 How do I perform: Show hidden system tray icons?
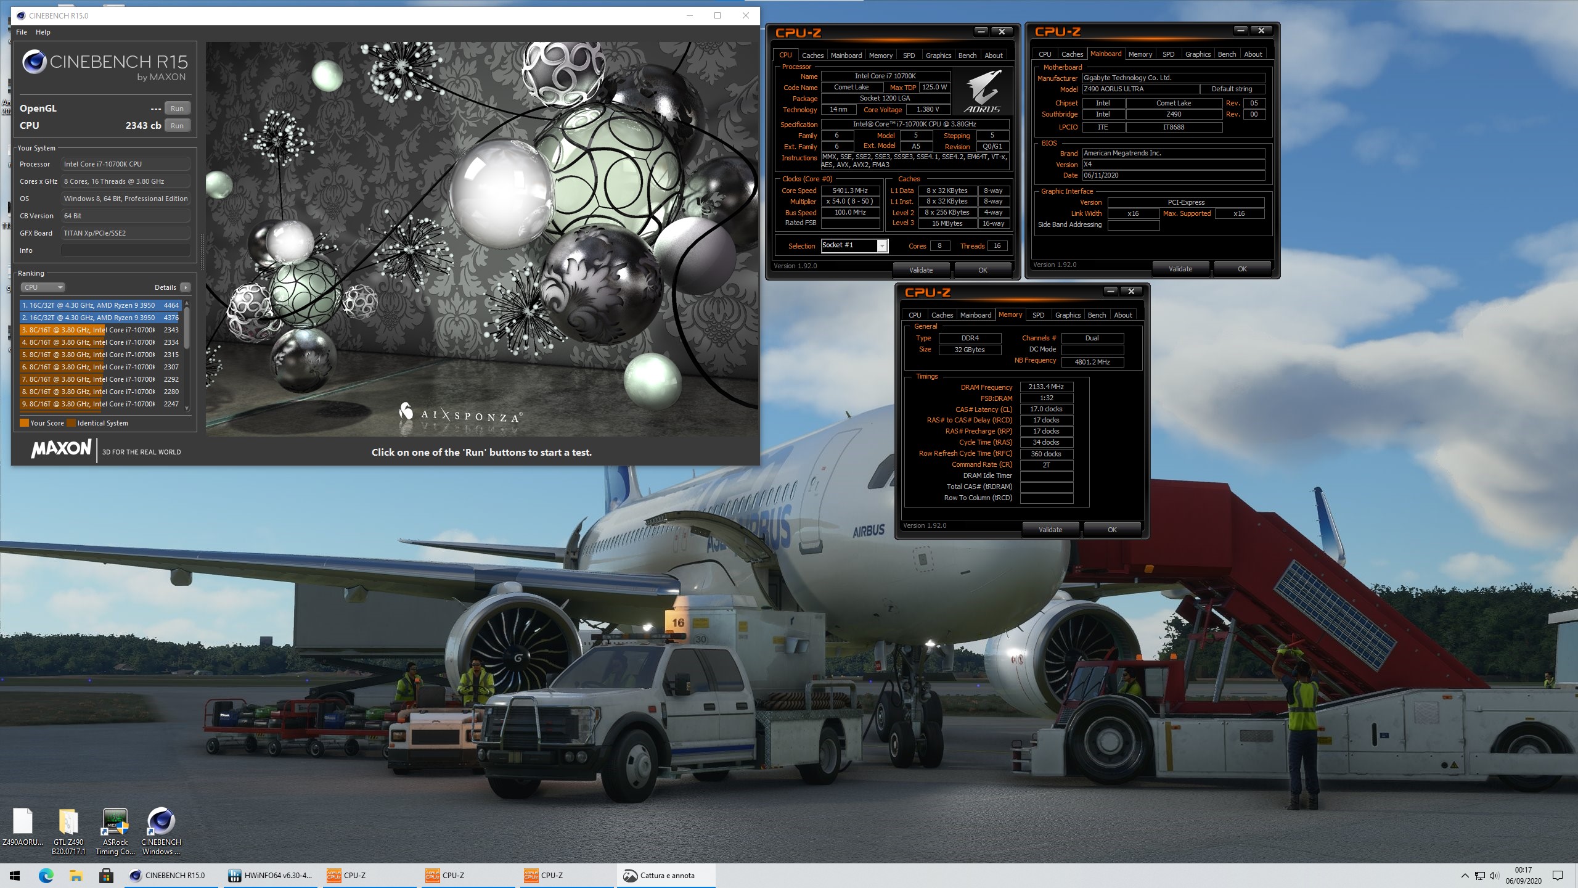point(1465,875)
